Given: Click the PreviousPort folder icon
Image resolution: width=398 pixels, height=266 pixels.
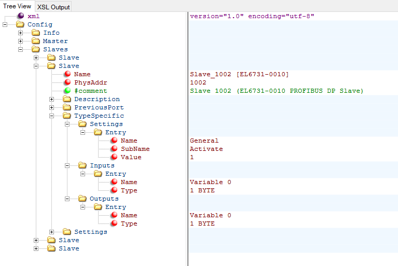Looking at the screenshot, I should (x=67, y=107).
